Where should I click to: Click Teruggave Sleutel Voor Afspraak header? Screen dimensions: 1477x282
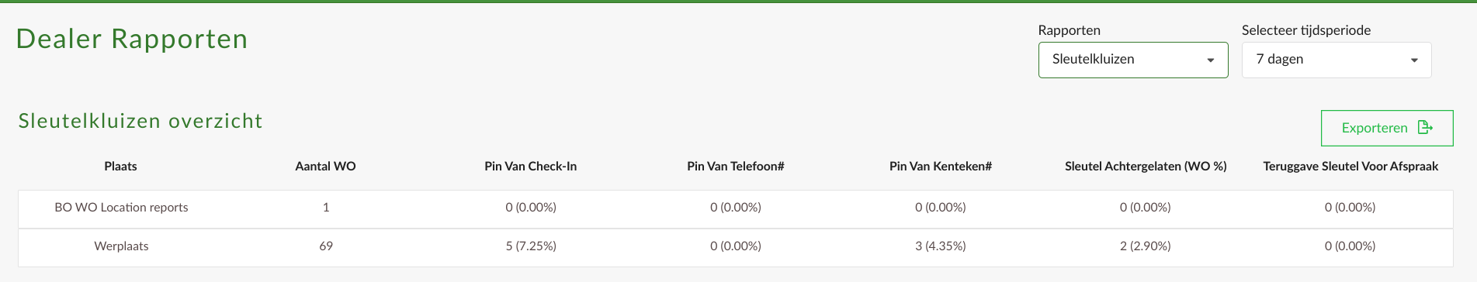[x=1350, y=167]
